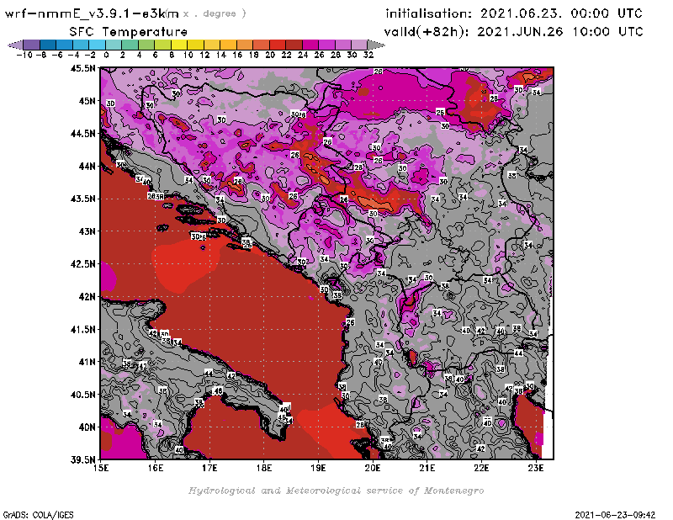Image resolution: width=673 pixels, height=520 pixels.
Task: Click the '43.5N' latitude axis label
Action: click(x=82, y=199)
